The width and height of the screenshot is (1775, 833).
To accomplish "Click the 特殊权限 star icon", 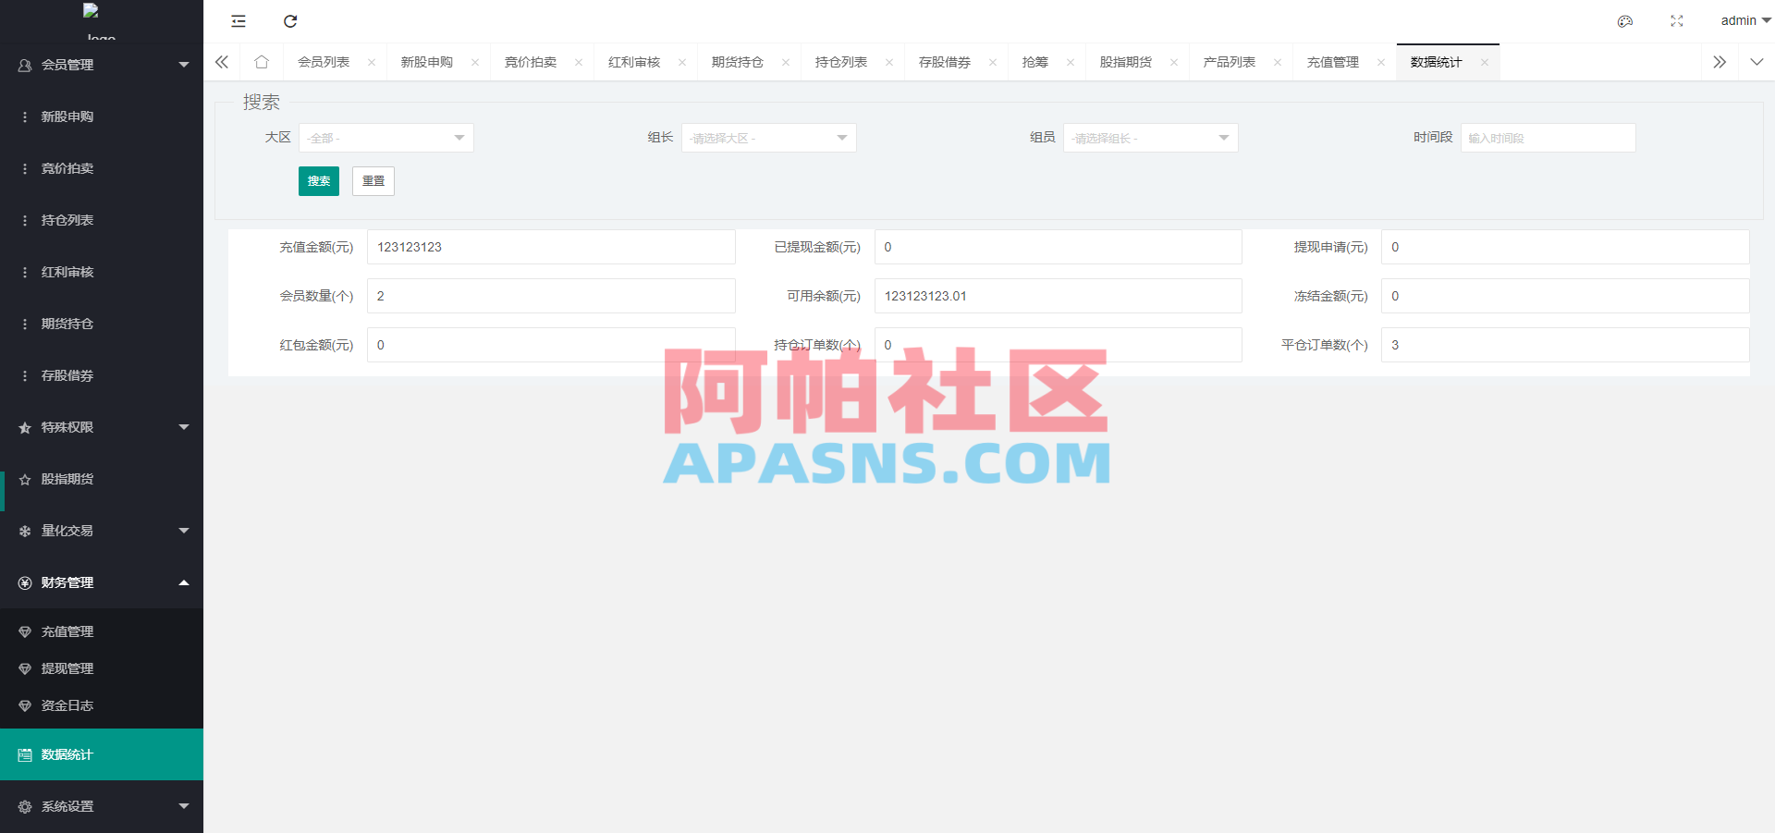I will click(x=24, y=427).
